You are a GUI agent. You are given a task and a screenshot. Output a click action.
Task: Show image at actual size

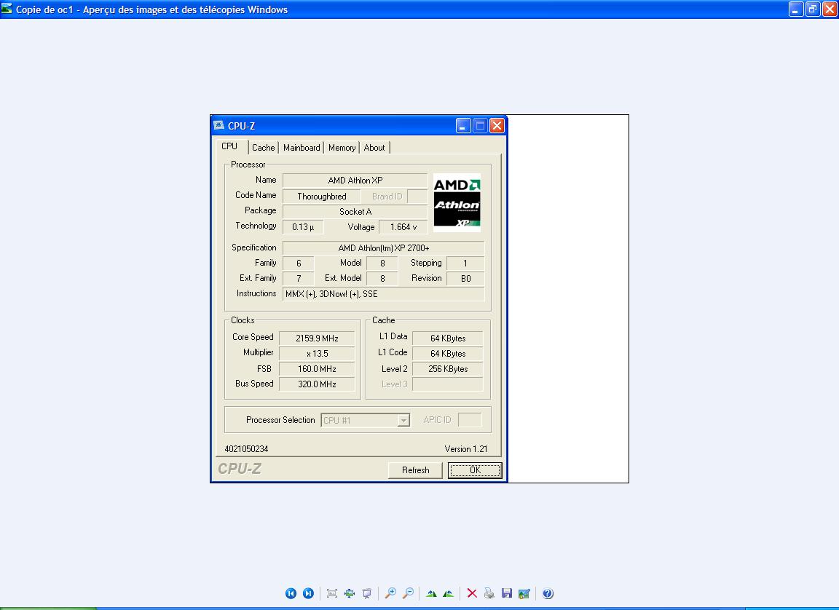350,593
